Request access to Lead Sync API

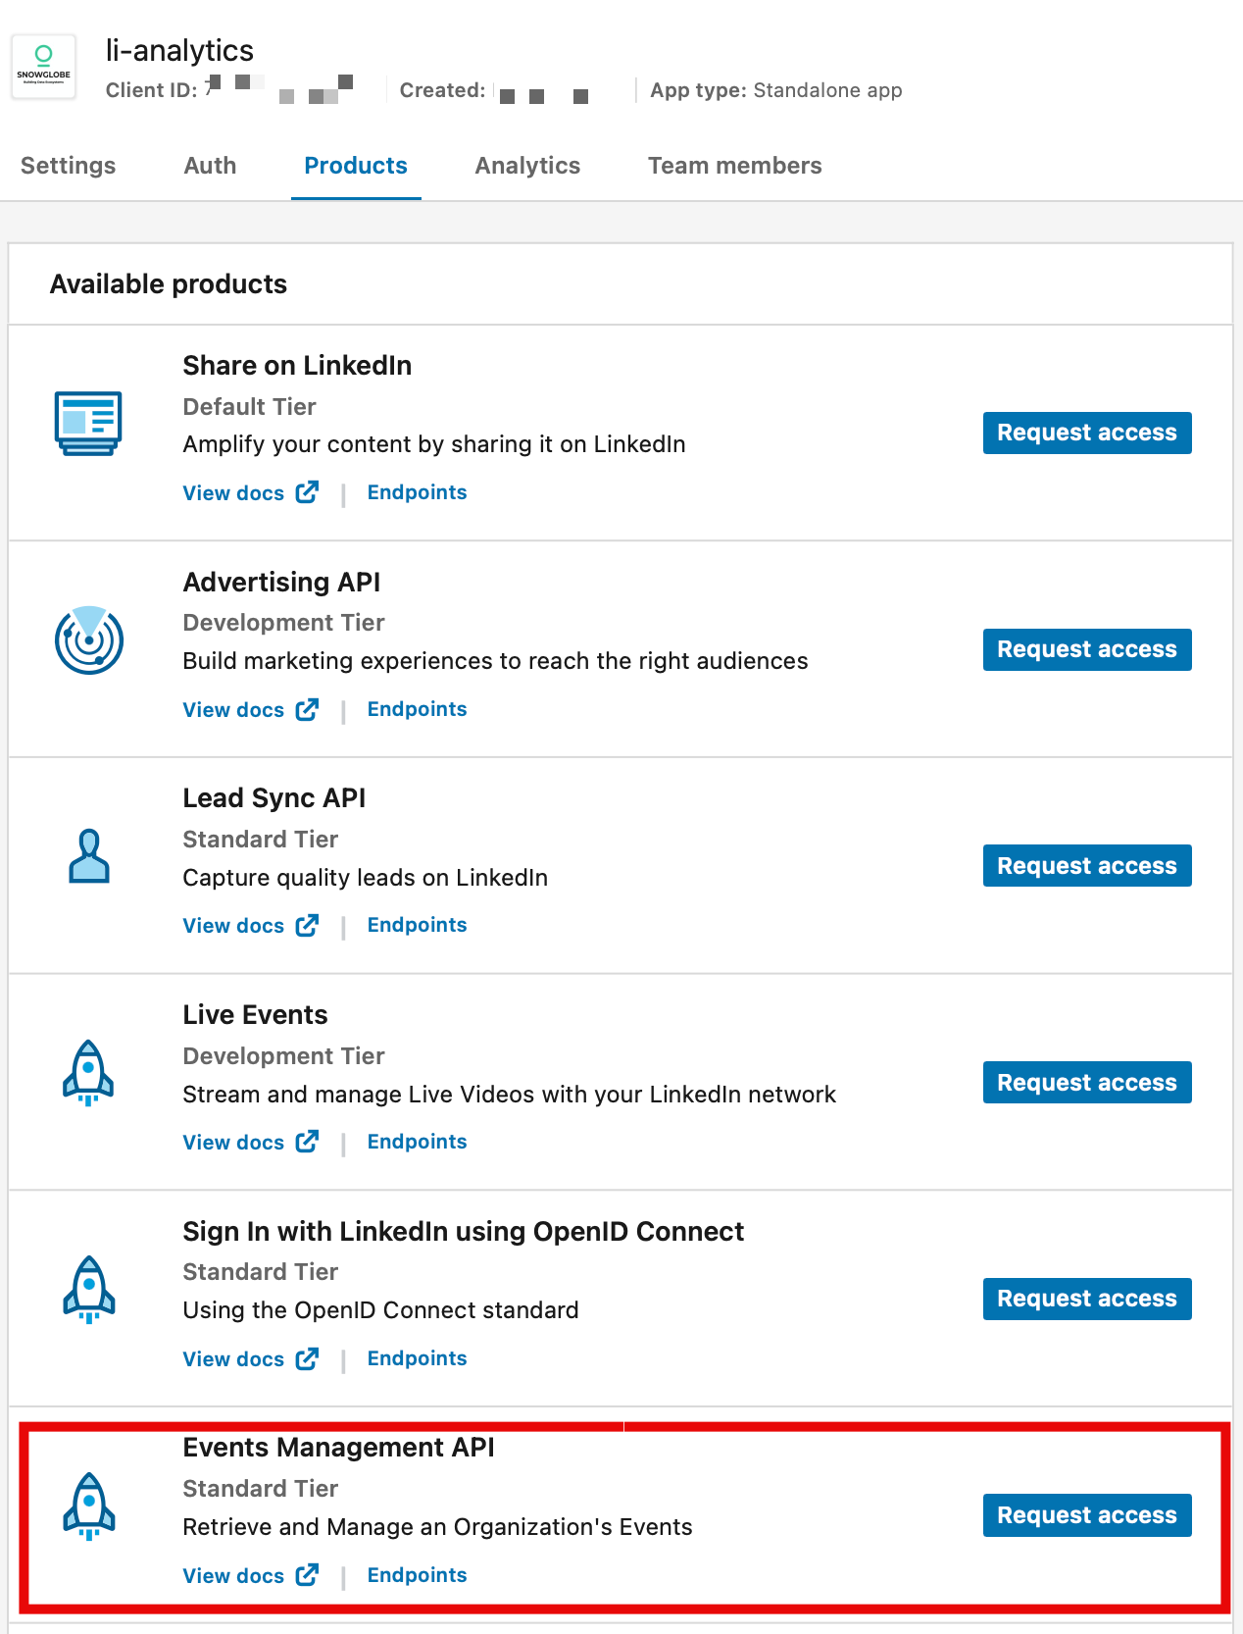click(x=1087, y=866)
